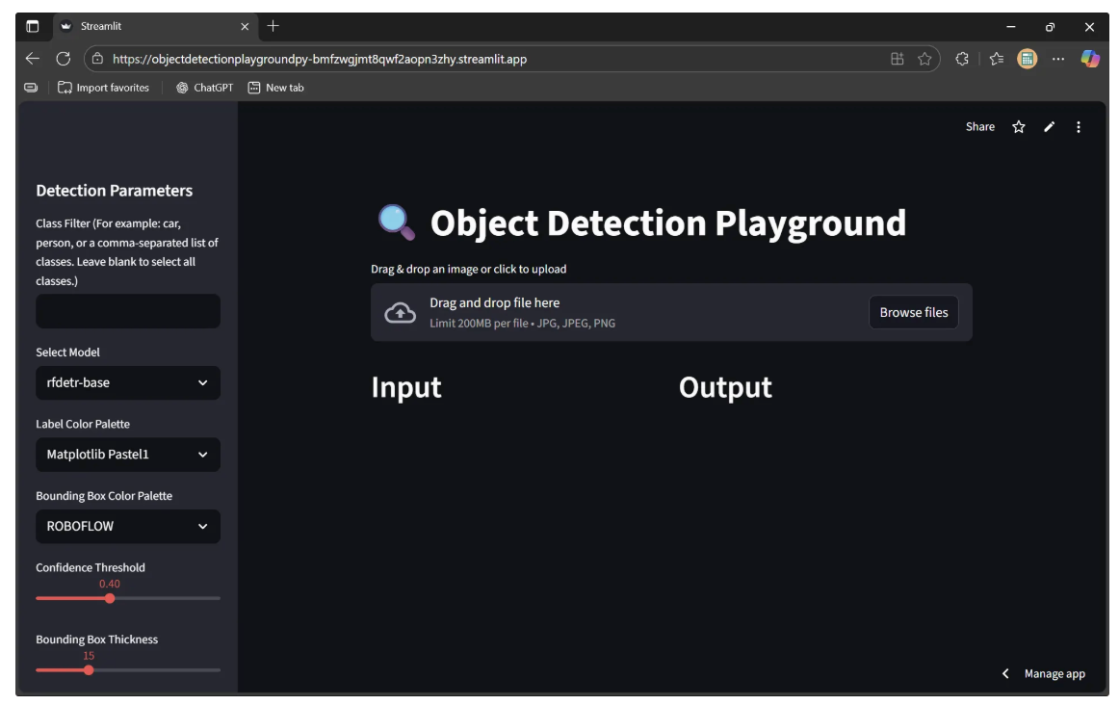Open browser settings and more menu
Viewport: 1119px width, 705px height.
tap(1058, 59)
